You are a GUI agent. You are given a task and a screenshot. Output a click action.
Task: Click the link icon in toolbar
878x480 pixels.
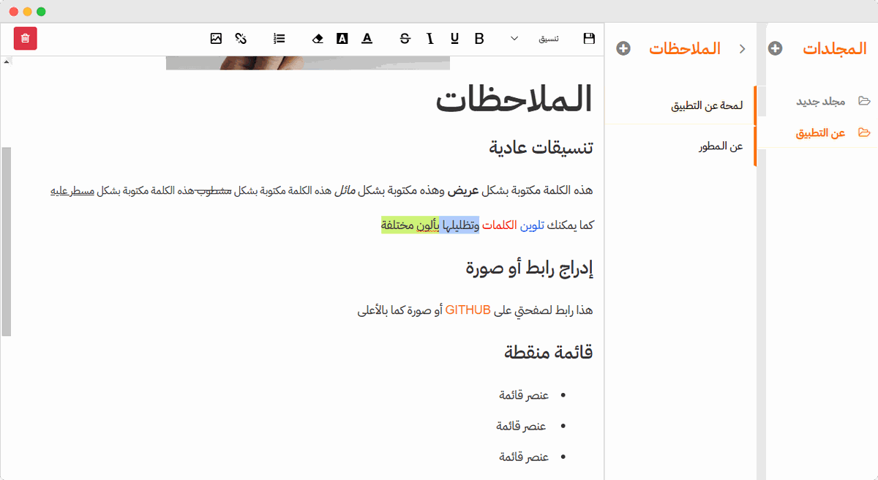241,39
